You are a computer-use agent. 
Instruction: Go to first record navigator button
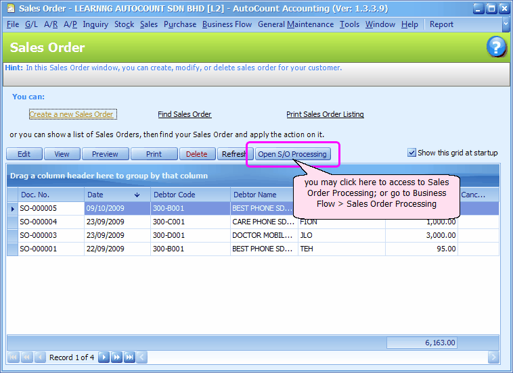[x=14, y=357]
